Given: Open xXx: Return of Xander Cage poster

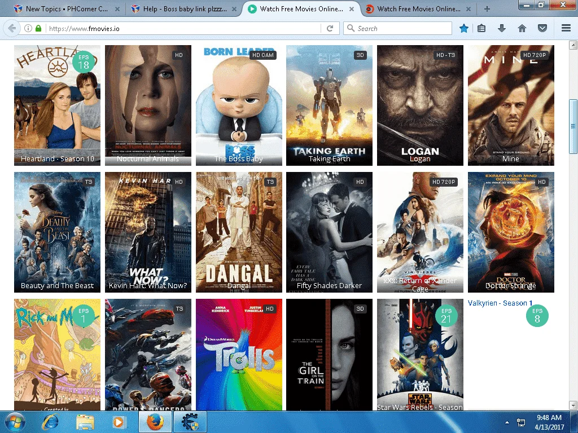Looking at the screenshot, I should click(420, 232).
